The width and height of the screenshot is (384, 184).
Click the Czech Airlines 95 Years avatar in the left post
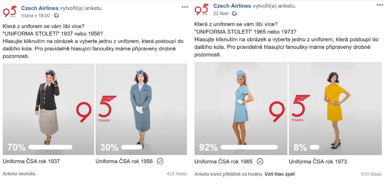tap(10, 12)
